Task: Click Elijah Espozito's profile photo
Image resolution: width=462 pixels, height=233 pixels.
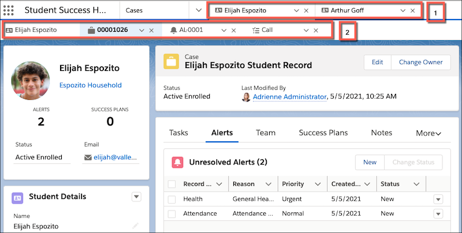Action: (31, 81)
